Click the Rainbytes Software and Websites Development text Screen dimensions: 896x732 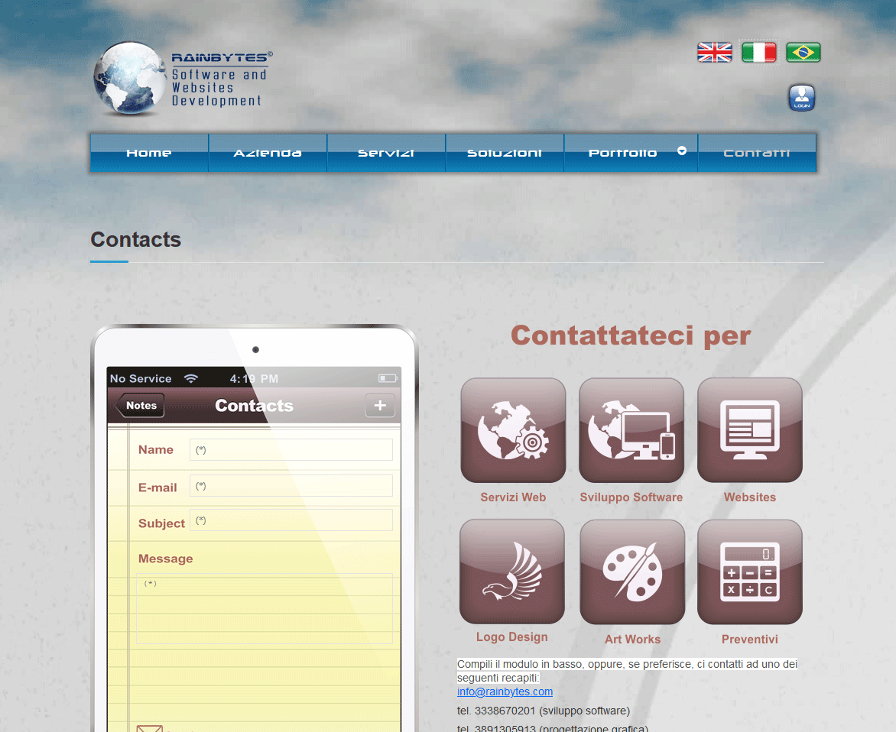click(x=222, y=79)
